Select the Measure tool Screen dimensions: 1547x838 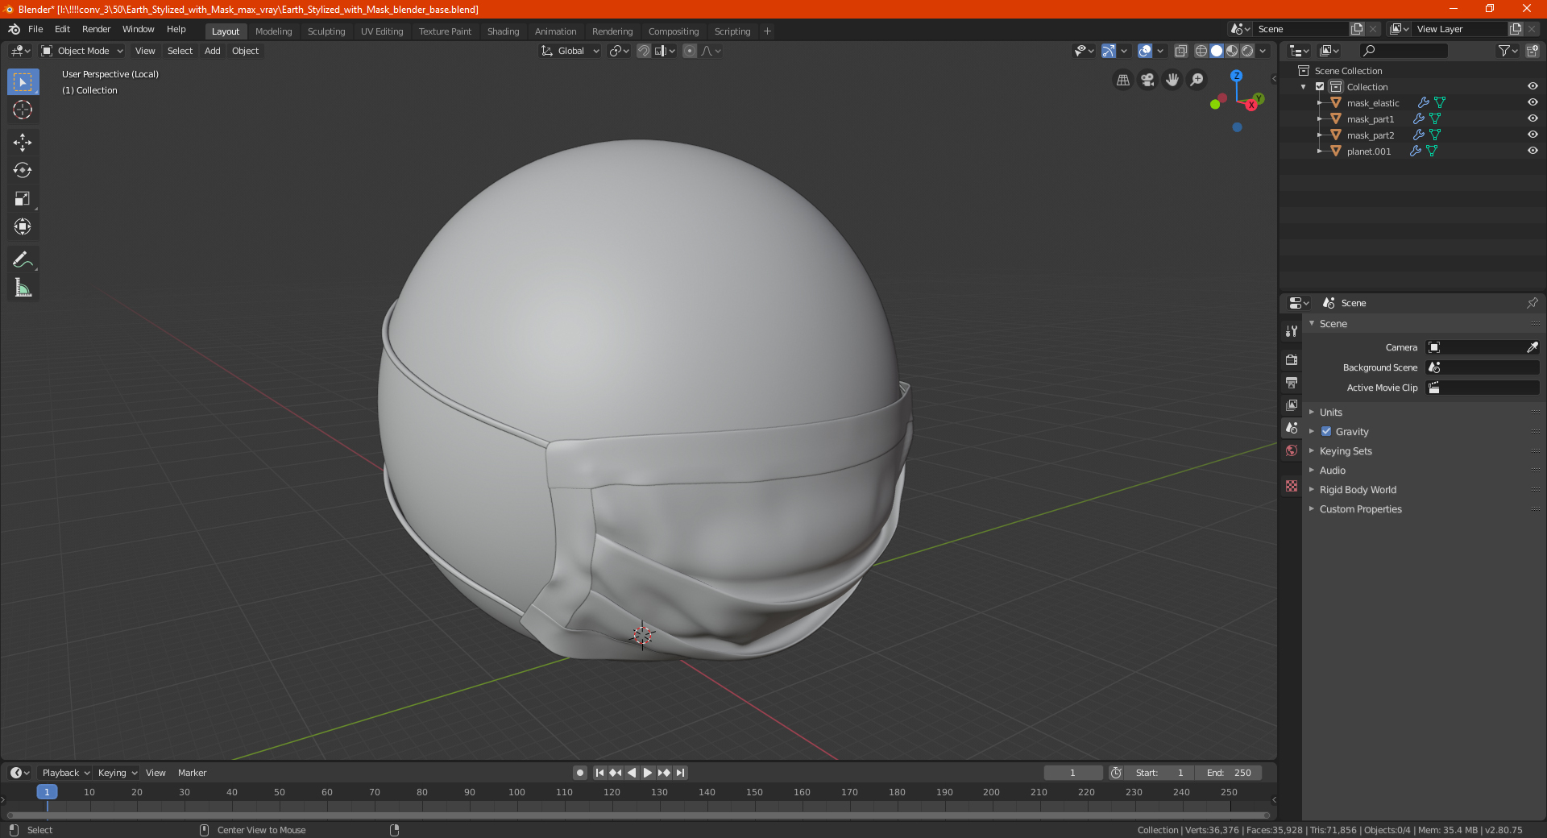pyautogui.click(x=23, y=288)
